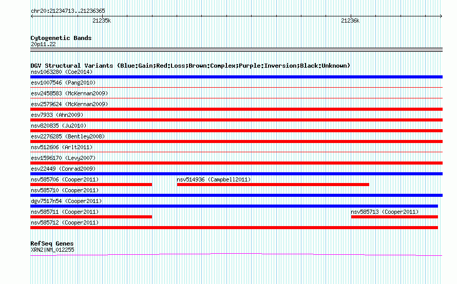Click the nsv512606 (Arlt2011) label

point(62,147)
